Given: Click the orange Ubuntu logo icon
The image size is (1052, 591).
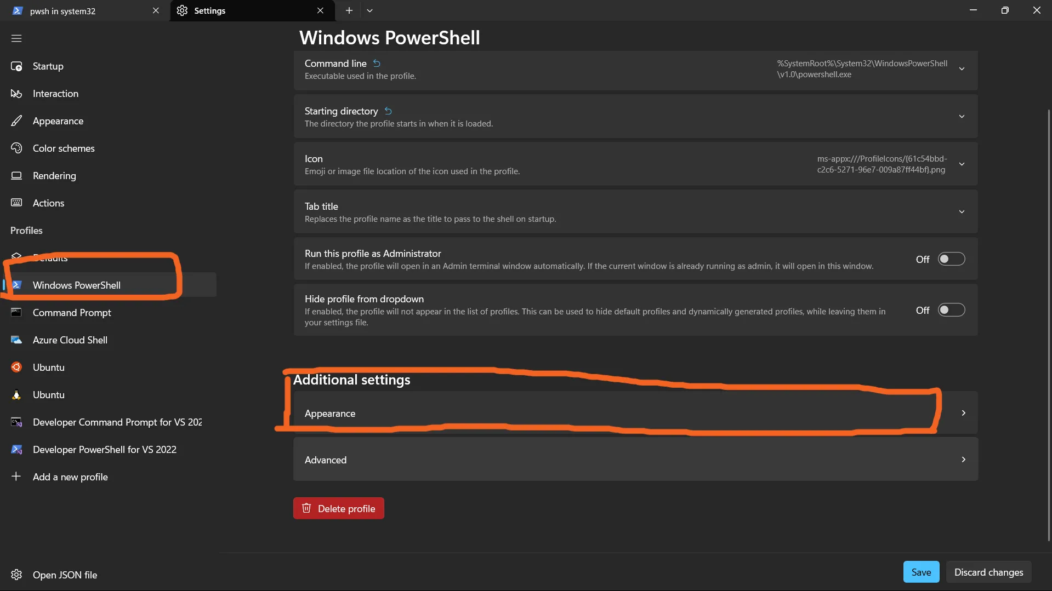Looking at the screenshot, I should pyautogui.click(x=16, y=368).
